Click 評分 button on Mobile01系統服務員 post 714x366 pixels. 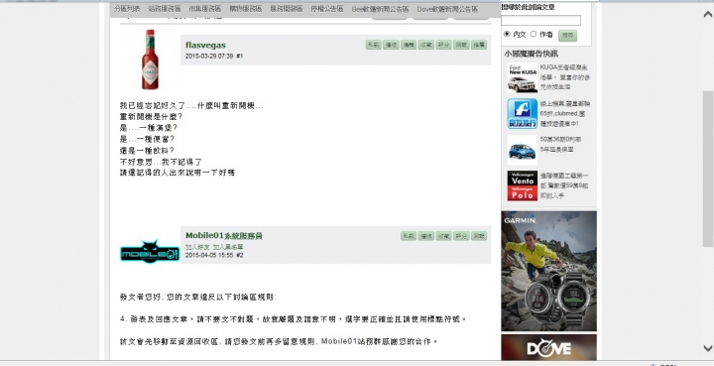point(461,236)
